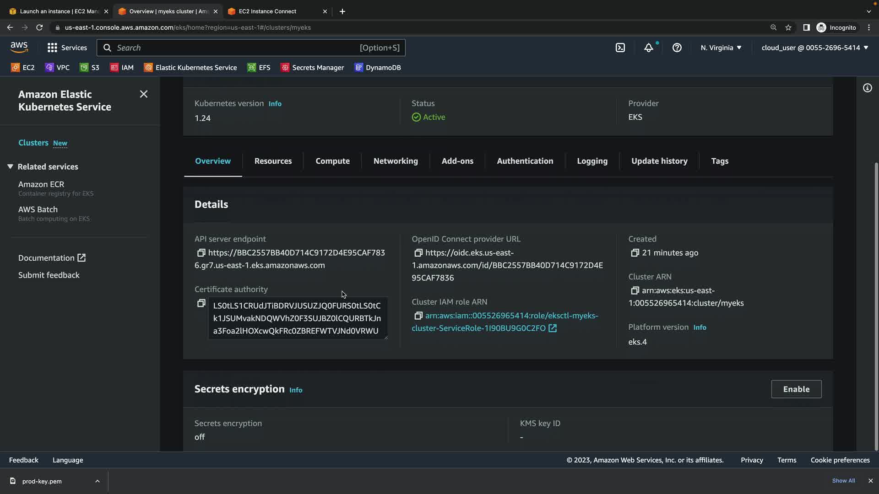This screenshot has height=494, width=879.
Task: Copy the API server endpoint URL
Action: click(x=201, y=253)
